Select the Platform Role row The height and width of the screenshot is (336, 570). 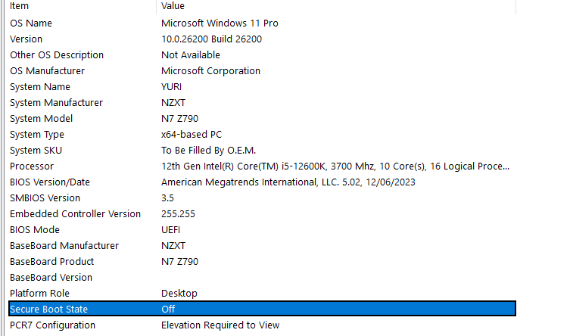pyautogui.click(x=39, y=294)
